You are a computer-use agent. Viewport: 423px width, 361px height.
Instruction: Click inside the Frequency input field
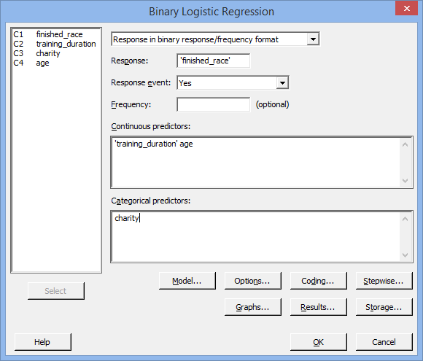click(214, 104)
